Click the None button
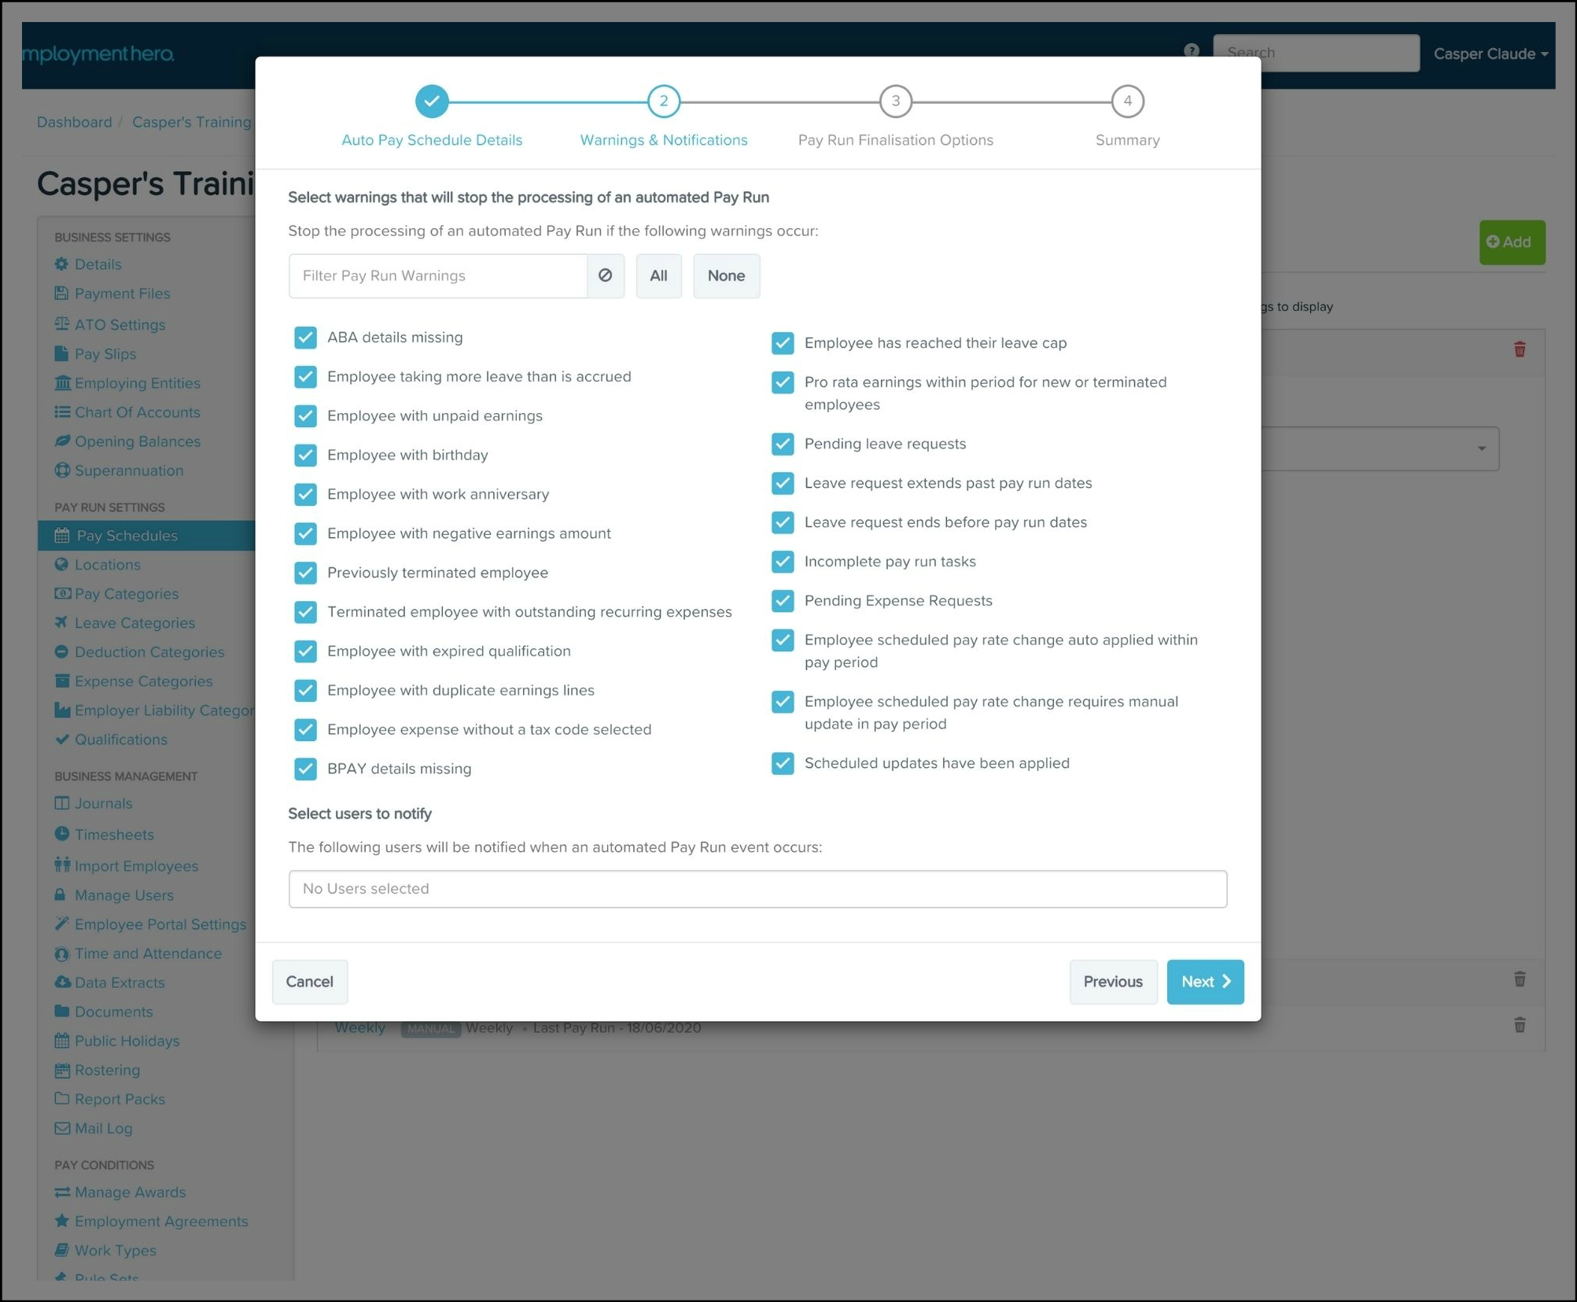1577x1302 pixels. 725,275
